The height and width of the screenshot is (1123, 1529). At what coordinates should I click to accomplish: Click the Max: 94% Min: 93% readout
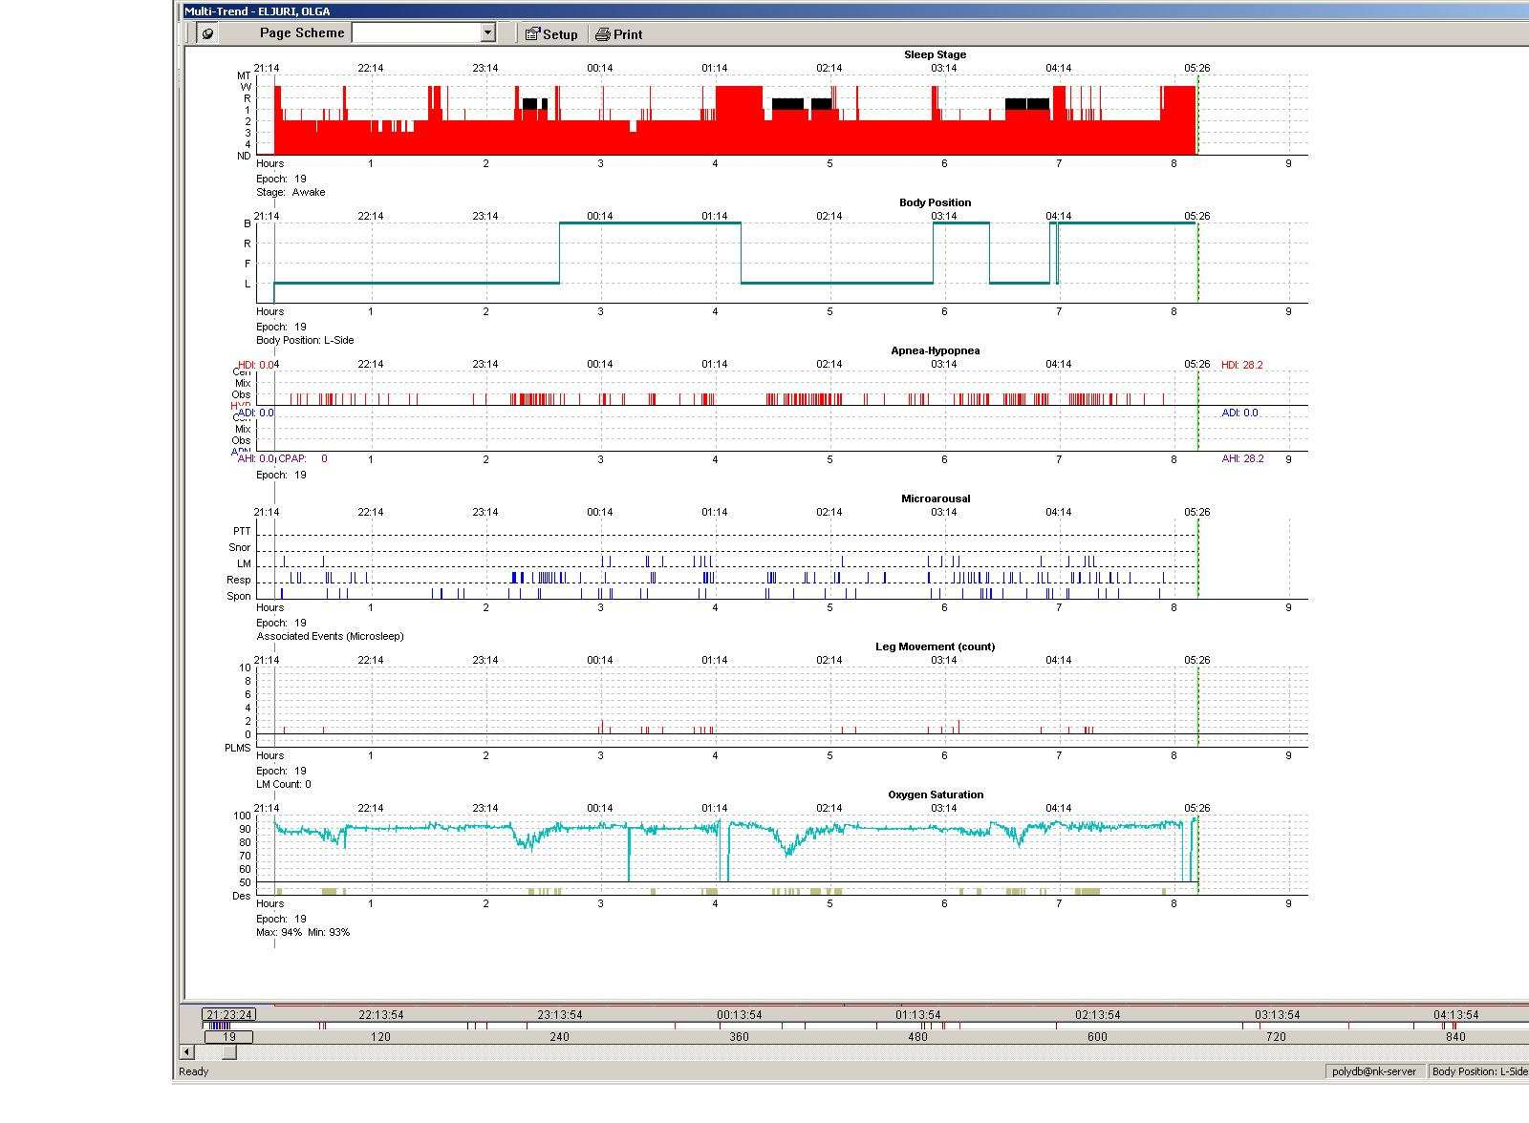point(303,932)
